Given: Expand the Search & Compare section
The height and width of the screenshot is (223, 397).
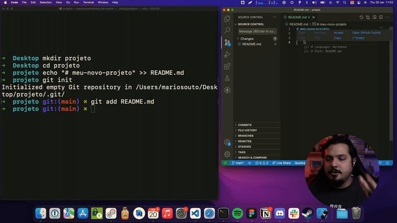Looking at the screenshot, I should (x=257, y=157).
